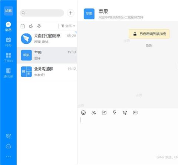Screen dimensions: 178x165
Task: Click the plus button to start new chat
Action: [71, 13]
